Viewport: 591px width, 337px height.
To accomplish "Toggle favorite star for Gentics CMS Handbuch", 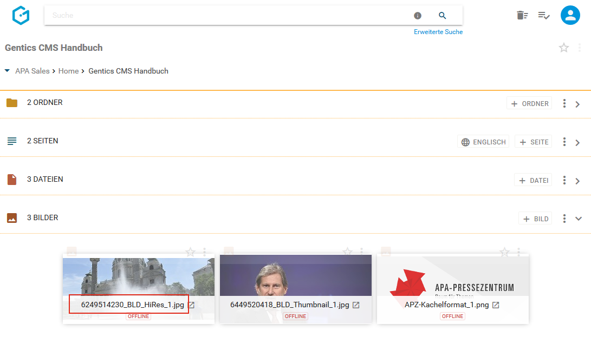I will pos(564,48).
